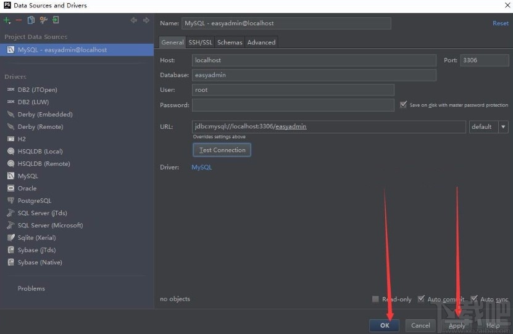Screen dimensions: 513x334
Task: Click the Test Connection button
Action: click(222, 150)
